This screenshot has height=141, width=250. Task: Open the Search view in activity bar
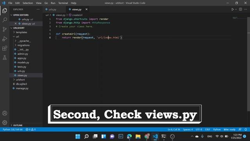(x=5, y=20)
